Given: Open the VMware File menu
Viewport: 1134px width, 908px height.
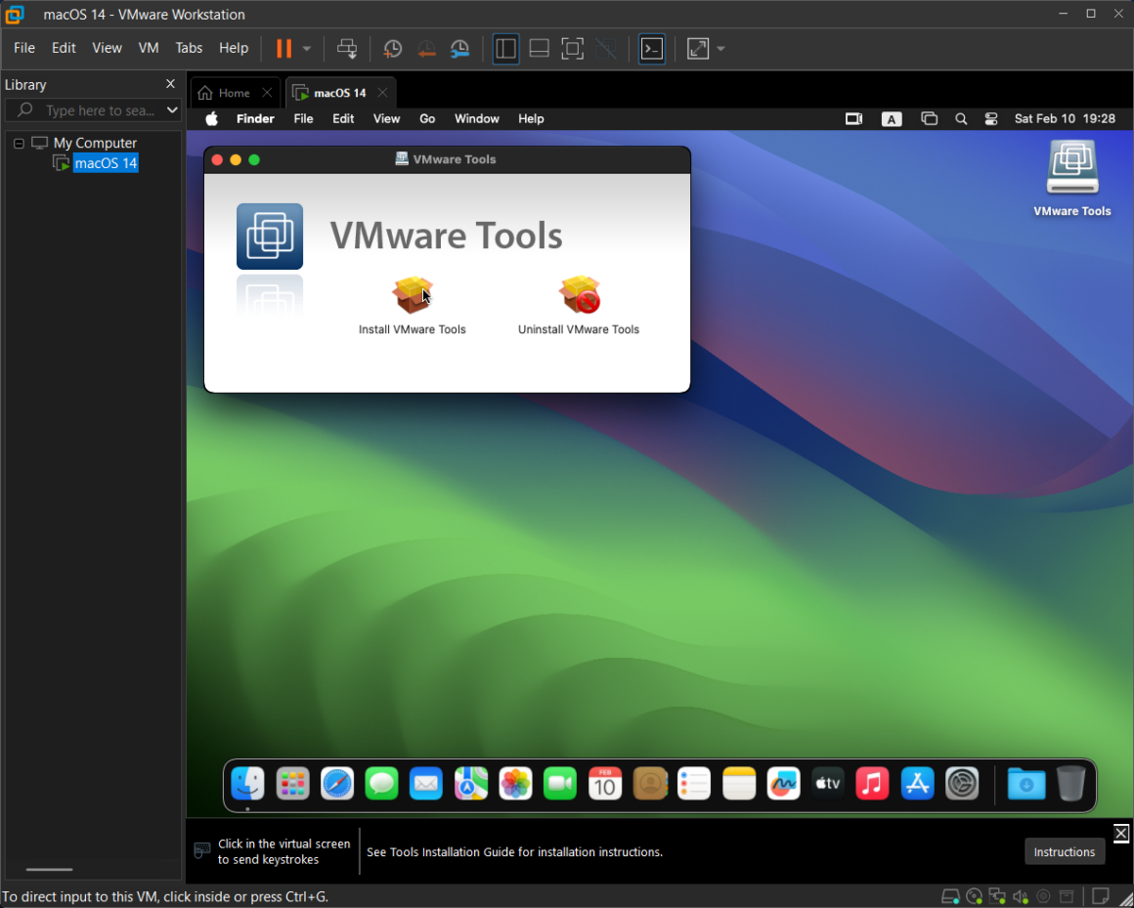Looking at the screenshot, I should pos(23,48).
